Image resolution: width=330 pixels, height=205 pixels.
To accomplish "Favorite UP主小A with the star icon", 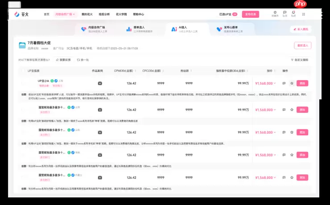I will [x=292, y=83].
